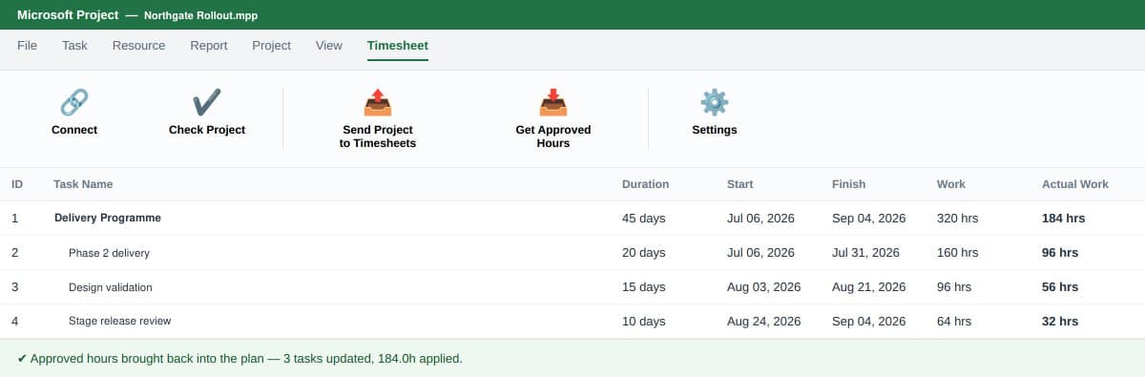The width and height of the screenshot is (1145, 377).
Task: Click the Connect button label
Action: pos(74,130)
